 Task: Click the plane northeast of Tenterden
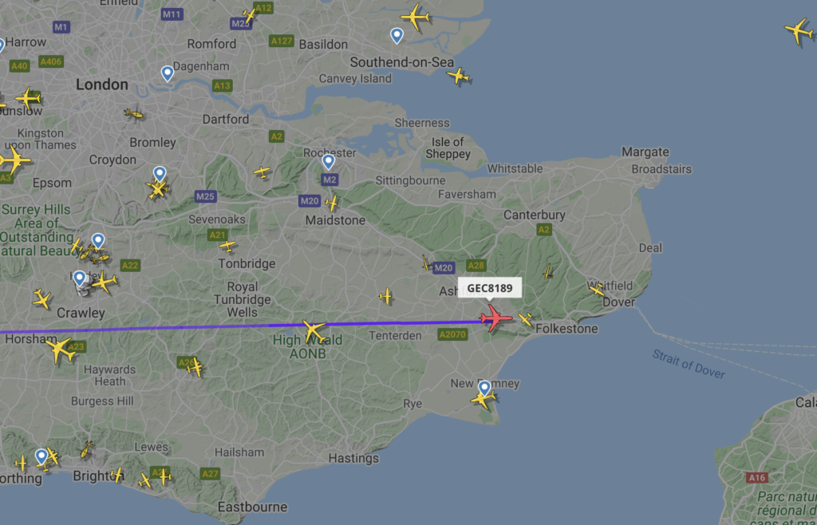click(x=385, y=296)
